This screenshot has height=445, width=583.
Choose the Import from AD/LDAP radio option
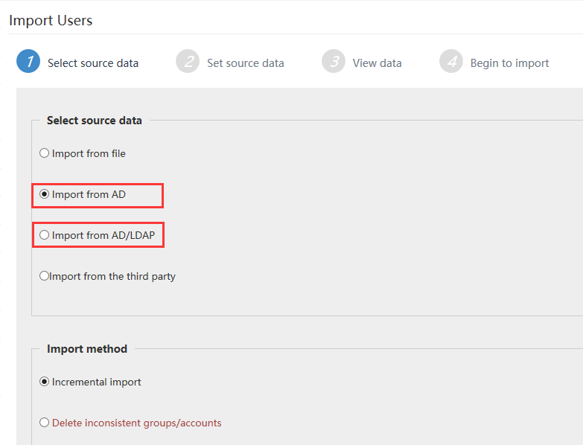pos(44,234)
